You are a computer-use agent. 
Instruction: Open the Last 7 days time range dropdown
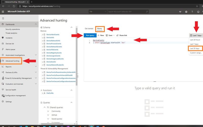(196, 35)
